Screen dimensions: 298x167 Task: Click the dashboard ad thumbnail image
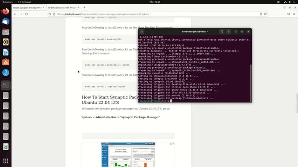click(128, 154)
